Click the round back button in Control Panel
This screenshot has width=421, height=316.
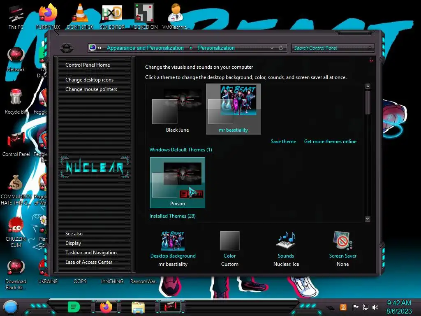pyautogui.click(x=67, y=48)
